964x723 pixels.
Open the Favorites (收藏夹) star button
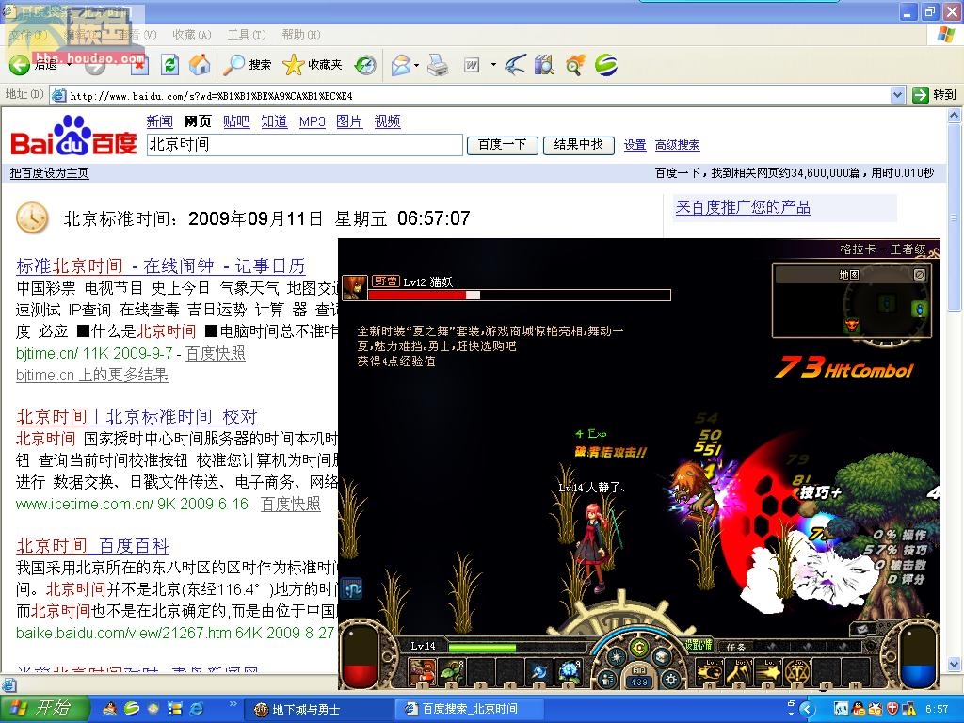(x=313, y=65)
